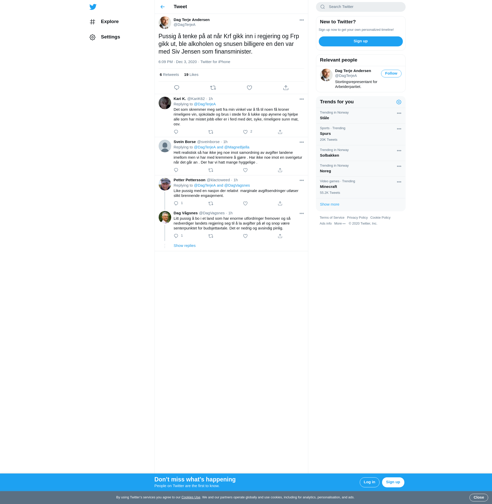Like the main tweet

point(249,88)
